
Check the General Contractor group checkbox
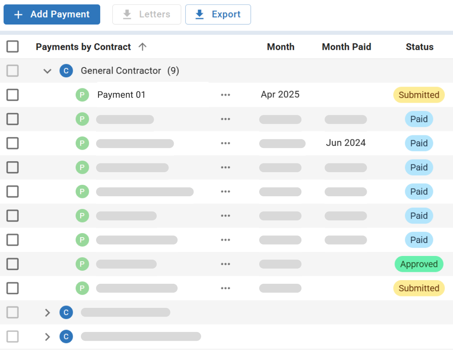(13, 71)
